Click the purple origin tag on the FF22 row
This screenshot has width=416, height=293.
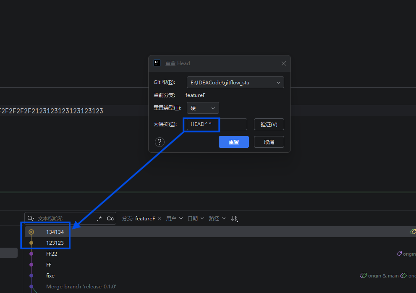coord(406,254)
